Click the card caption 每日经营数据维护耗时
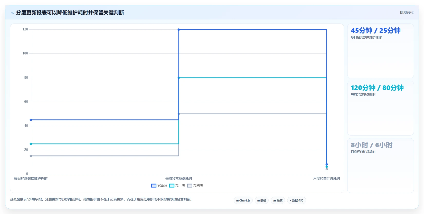Viewport: 424px width, 214px height. (x=366, y=37)
